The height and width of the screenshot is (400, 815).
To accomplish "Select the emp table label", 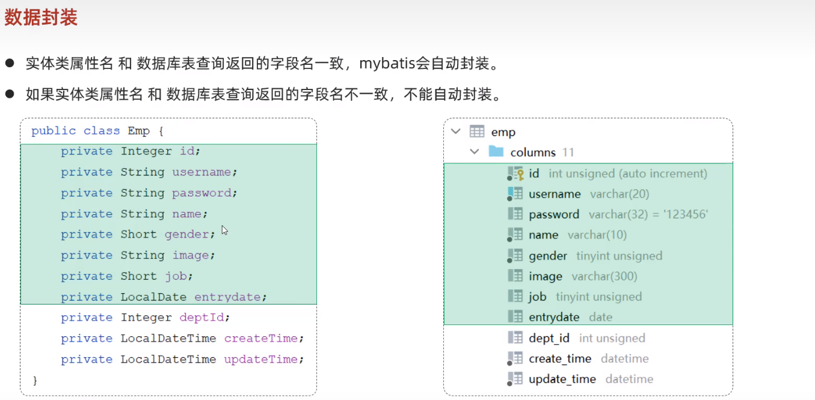I will coord(503,132).
